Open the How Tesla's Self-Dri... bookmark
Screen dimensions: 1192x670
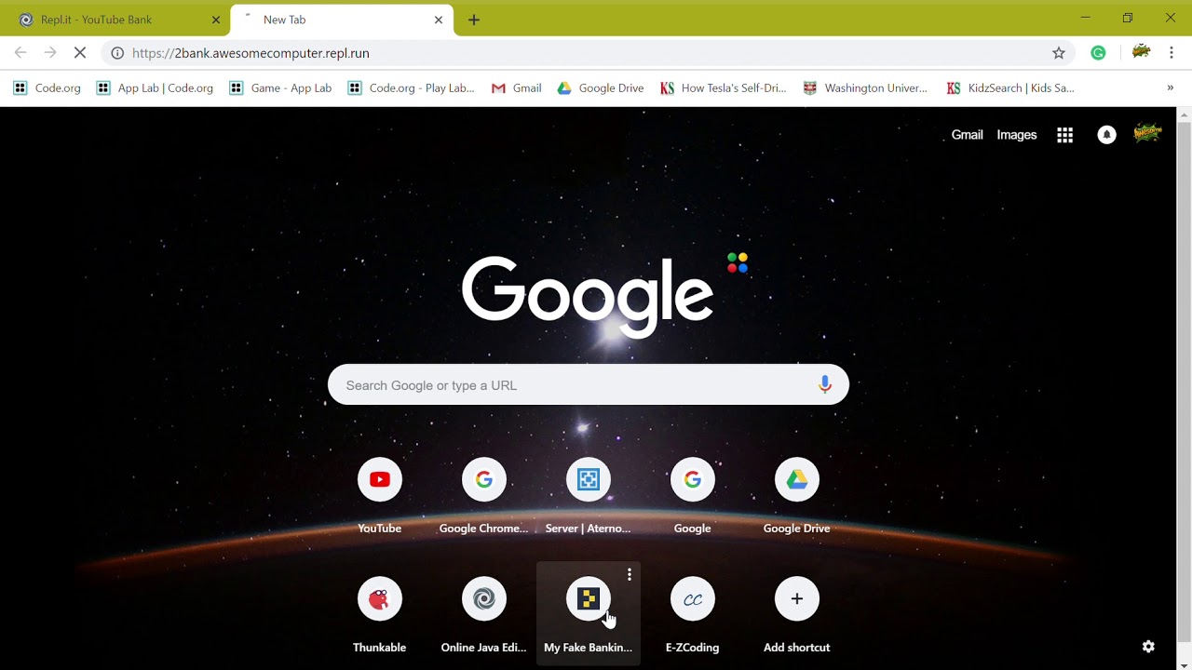724,87
